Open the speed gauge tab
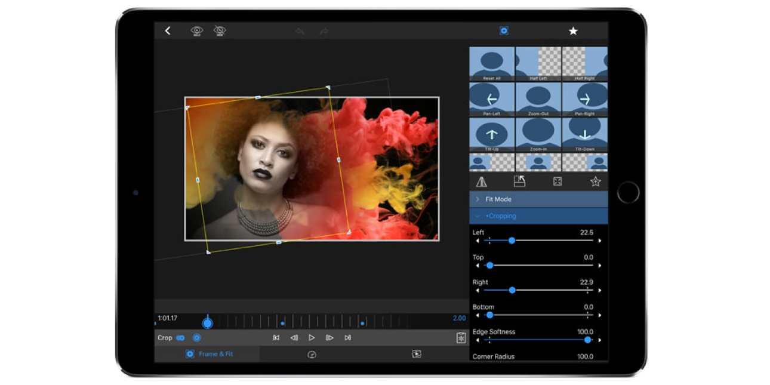The width and height of the screenshot is (770, 385). point(312,355)
